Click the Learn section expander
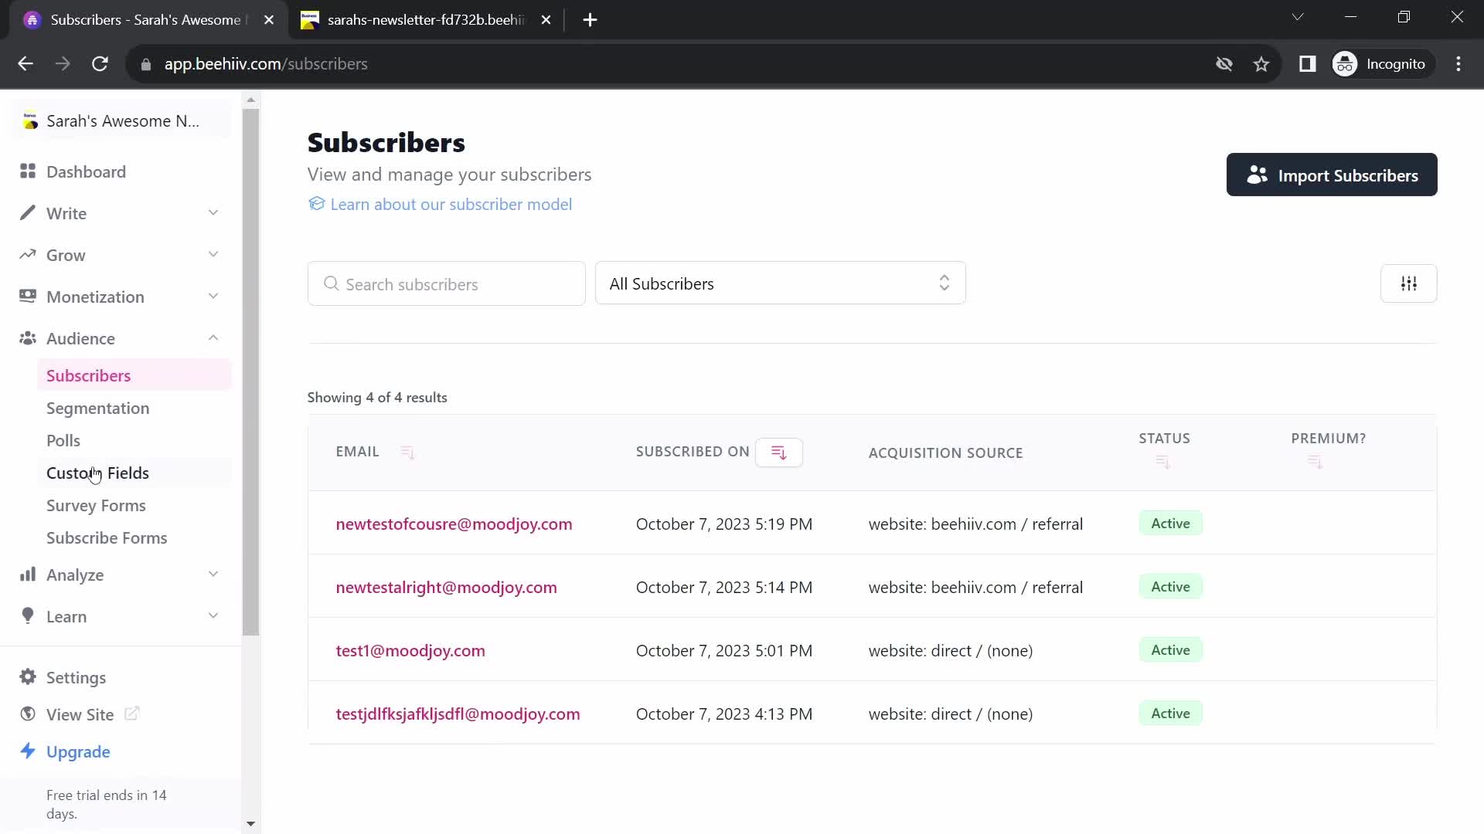The width and height of the screenshot is (1484, 834). pos(212,616)
